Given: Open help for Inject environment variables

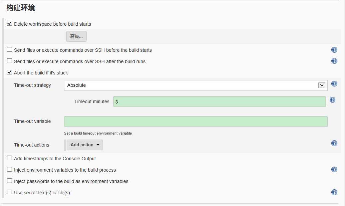Looking at the screenshot, I should pos(334,170).
